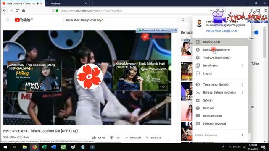Open the page actions three-dot menu

211,10
